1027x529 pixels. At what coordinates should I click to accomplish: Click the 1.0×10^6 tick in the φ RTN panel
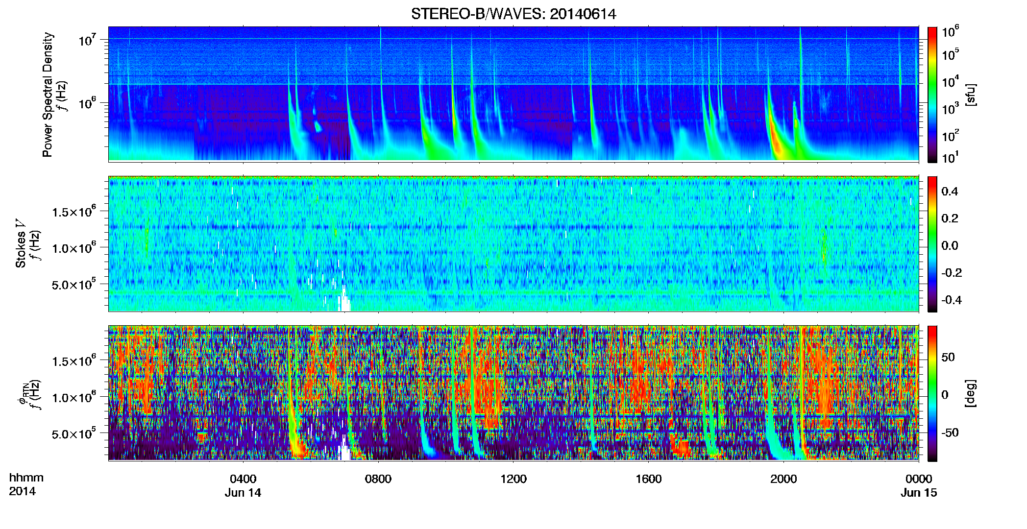[73, 397]
